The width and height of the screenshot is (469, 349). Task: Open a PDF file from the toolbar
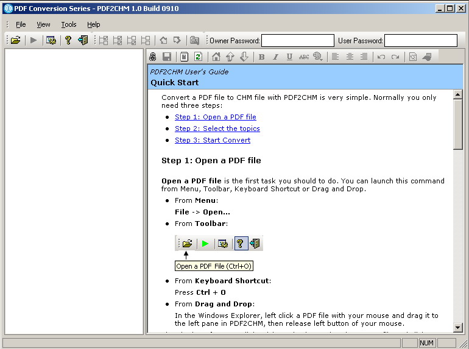(x=16, y=40)
